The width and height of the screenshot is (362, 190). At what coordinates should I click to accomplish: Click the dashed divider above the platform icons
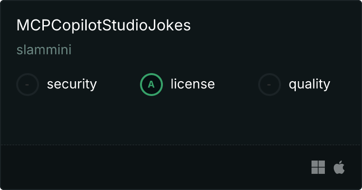pos(181,145)
